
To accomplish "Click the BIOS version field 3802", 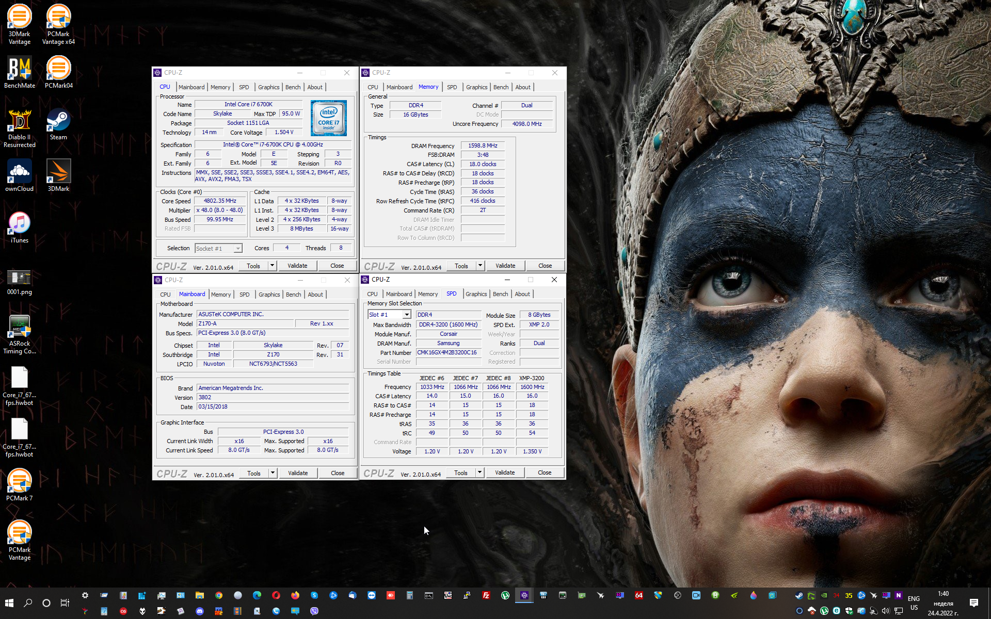I will pyautogui.click(x=273, y=397).
